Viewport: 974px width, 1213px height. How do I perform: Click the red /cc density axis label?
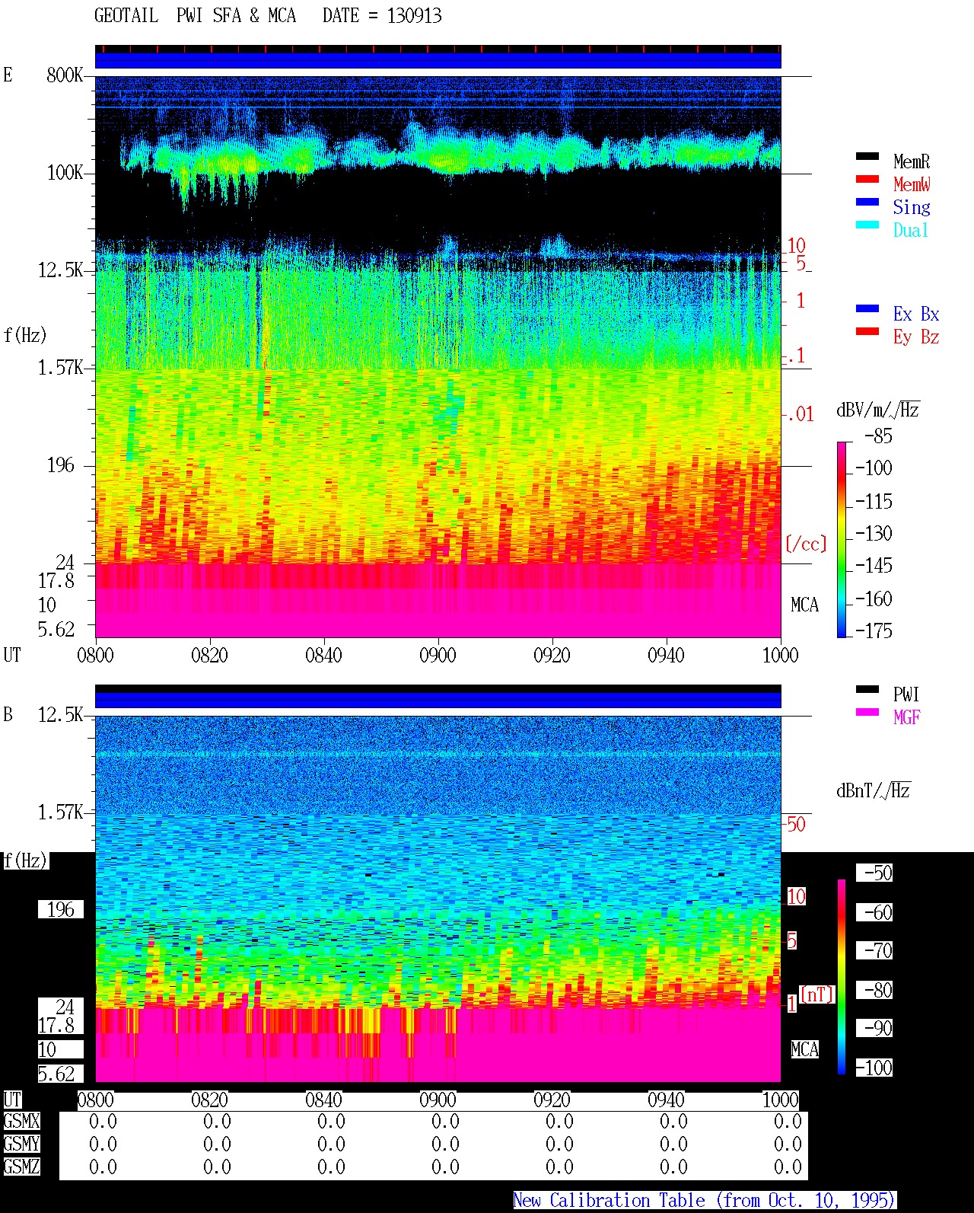[x=806, y=544]
